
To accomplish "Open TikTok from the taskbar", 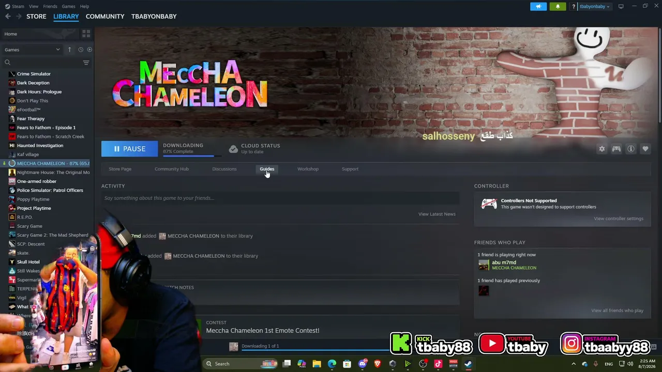I will point(438,364).
